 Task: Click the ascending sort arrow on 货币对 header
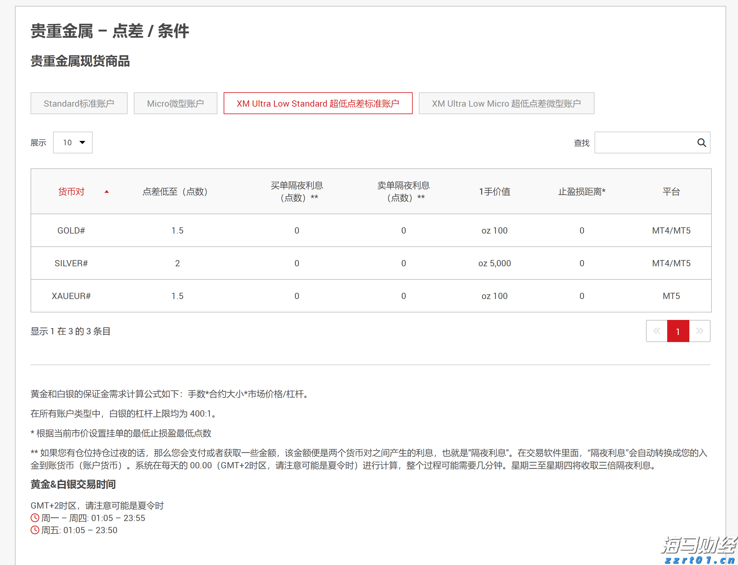[x=107, y=191]
